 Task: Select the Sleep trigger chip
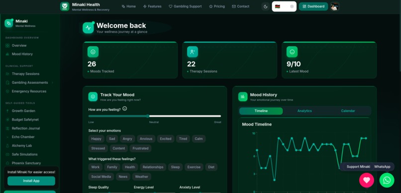pyautogui.click(x=176, y=167)
